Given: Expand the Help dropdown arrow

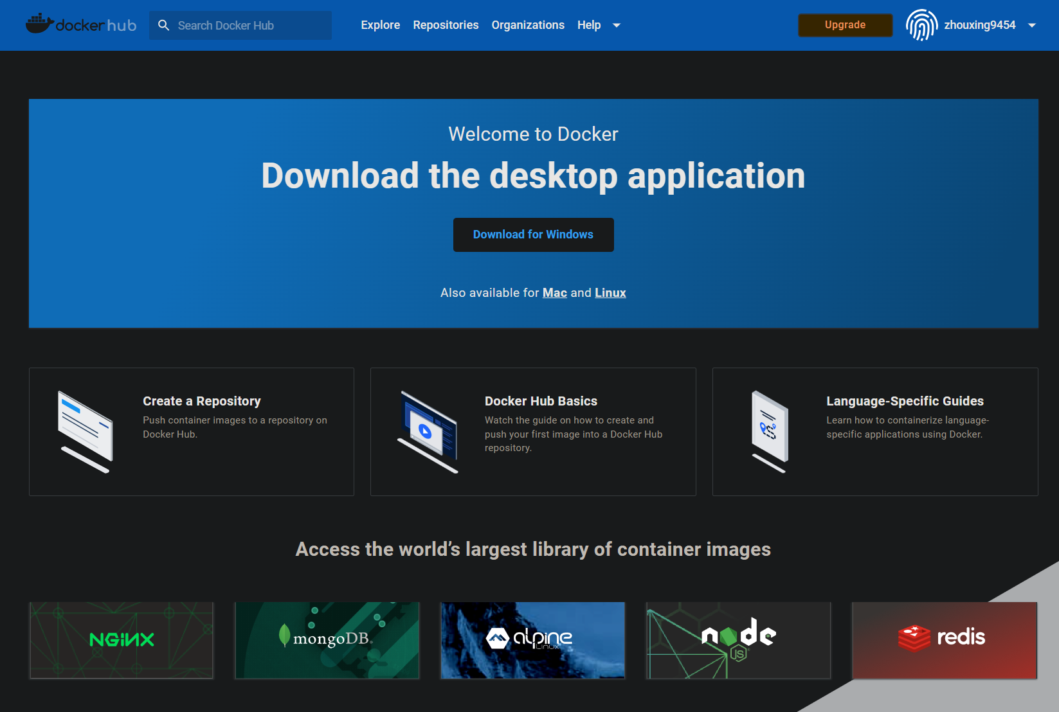Looking at the screenshot, I should click(x=617, y=26).
